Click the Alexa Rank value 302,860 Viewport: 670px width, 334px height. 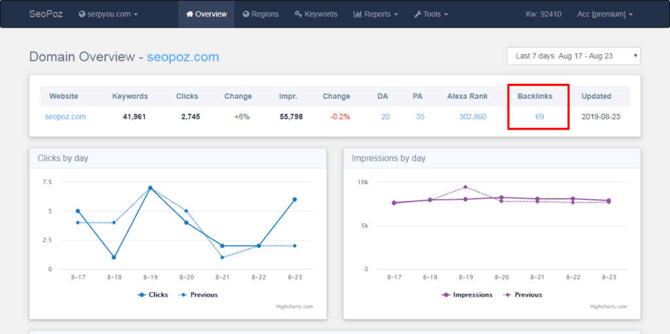click(x=472, y=117)
